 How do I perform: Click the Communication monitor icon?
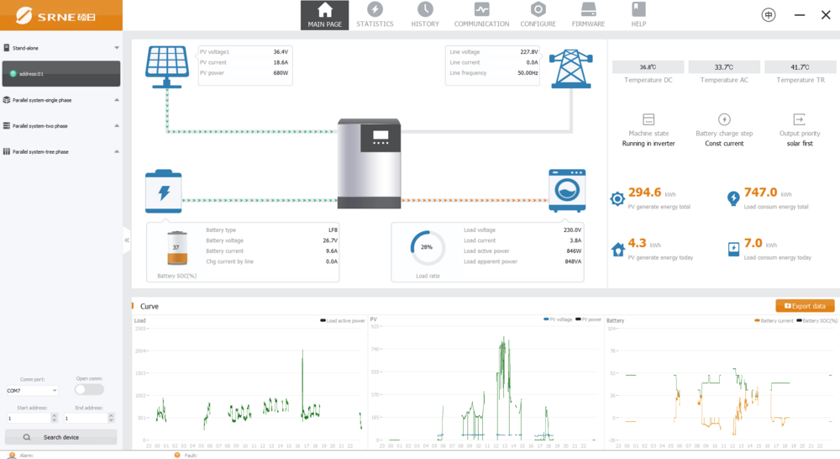tap(481, 9)
